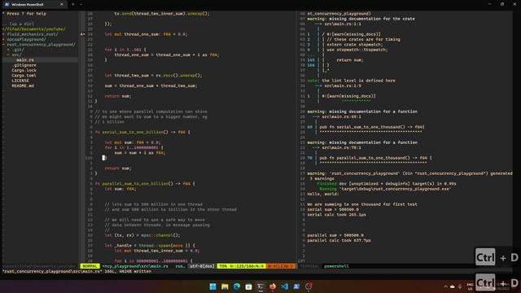Click the 'main.rs 166L written' message line
This screenshot has width=521, height=293.
(x=77, y=271)
